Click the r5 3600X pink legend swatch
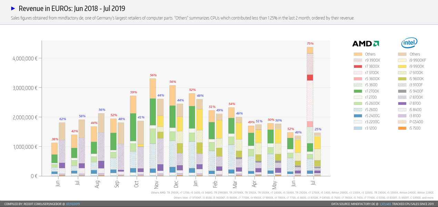The width and height of the screenshot is (438, 207). (x=358, y=79)
